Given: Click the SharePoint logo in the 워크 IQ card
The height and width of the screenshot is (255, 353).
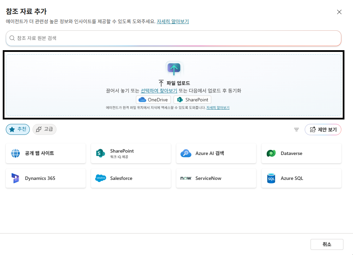Looking at the screenshot, I should (100, 153).
